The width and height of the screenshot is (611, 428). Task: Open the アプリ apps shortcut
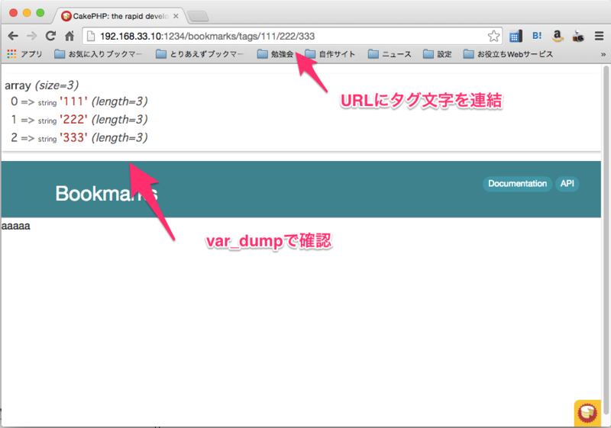[x=24, y=54]
